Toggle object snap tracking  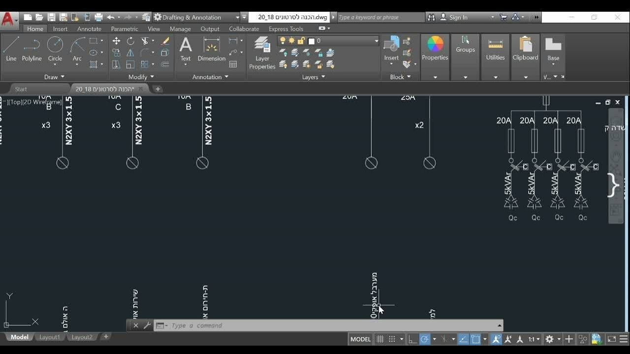(x=463, y=339)
